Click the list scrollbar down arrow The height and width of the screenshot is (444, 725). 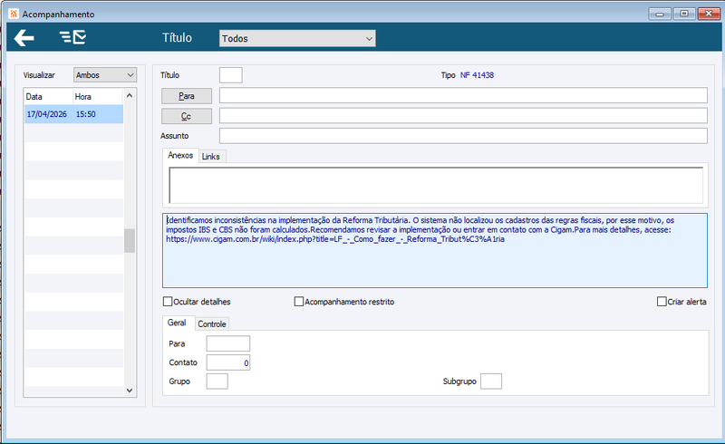coord(130,391)
